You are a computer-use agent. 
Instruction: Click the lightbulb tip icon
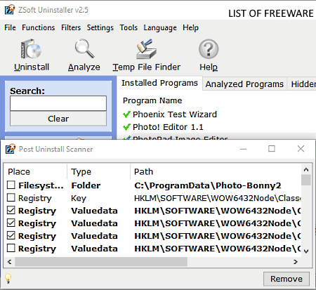(x=8, y=278)
